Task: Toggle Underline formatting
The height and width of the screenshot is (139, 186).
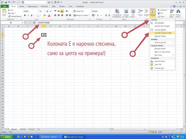Action: pos(31,15)
